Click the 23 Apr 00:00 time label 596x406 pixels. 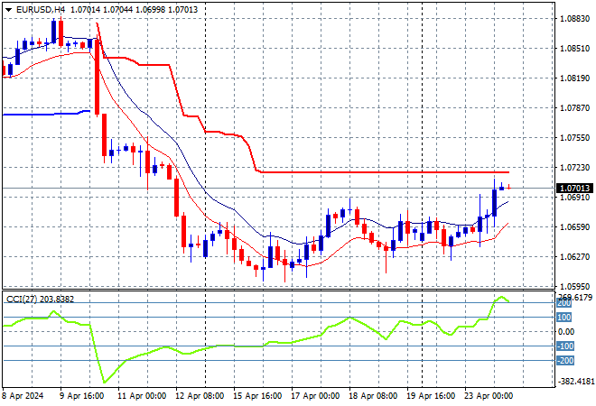(x=489, y=395)
